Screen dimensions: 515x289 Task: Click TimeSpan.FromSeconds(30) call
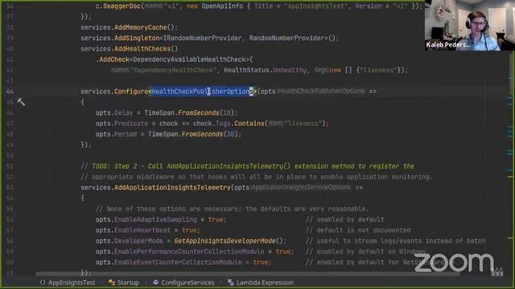193,134
